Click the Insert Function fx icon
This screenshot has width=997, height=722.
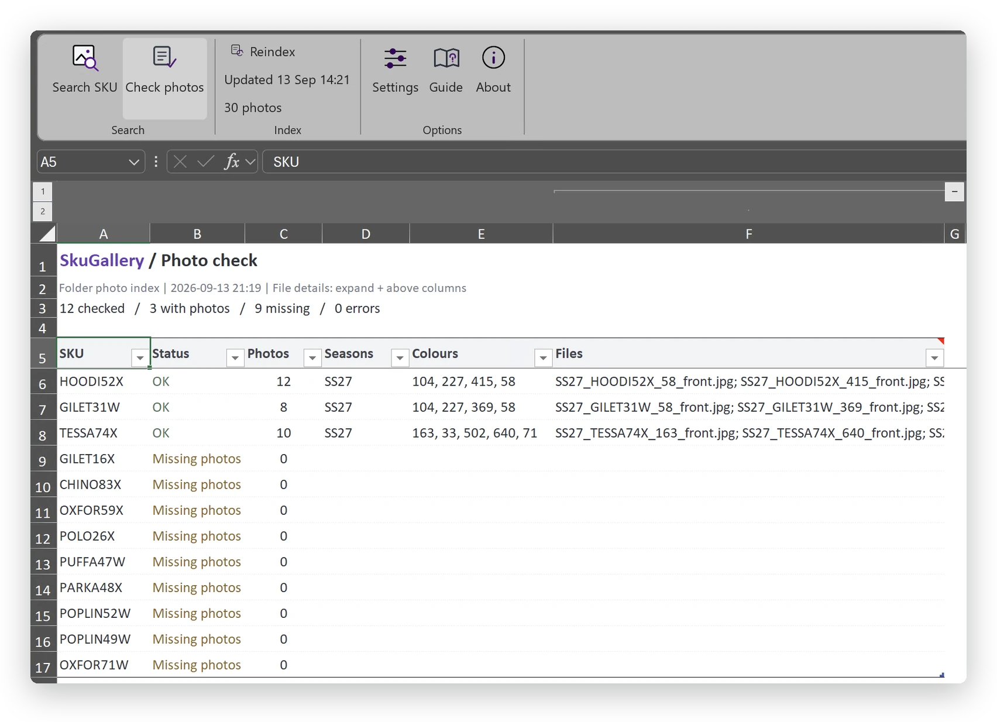pos(232,161)
